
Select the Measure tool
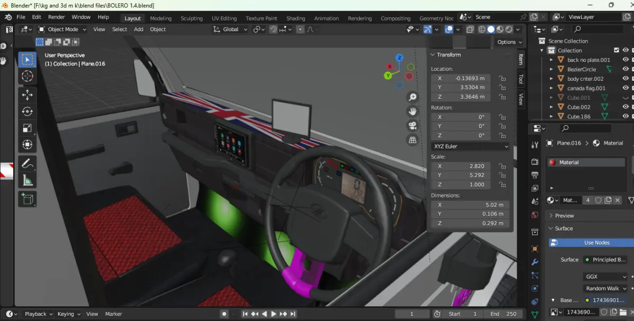(27, 181)
